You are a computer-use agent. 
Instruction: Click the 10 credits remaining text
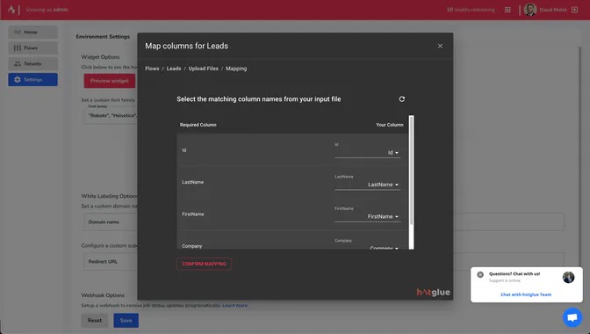click(x=471, y=10)
